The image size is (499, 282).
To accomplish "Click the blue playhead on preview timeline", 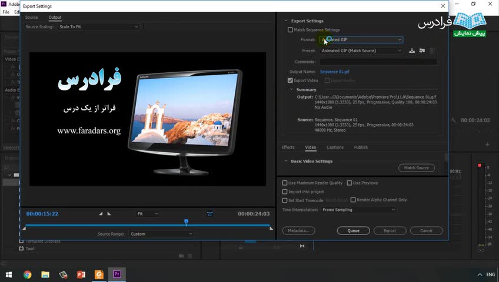I will point(186,221).
